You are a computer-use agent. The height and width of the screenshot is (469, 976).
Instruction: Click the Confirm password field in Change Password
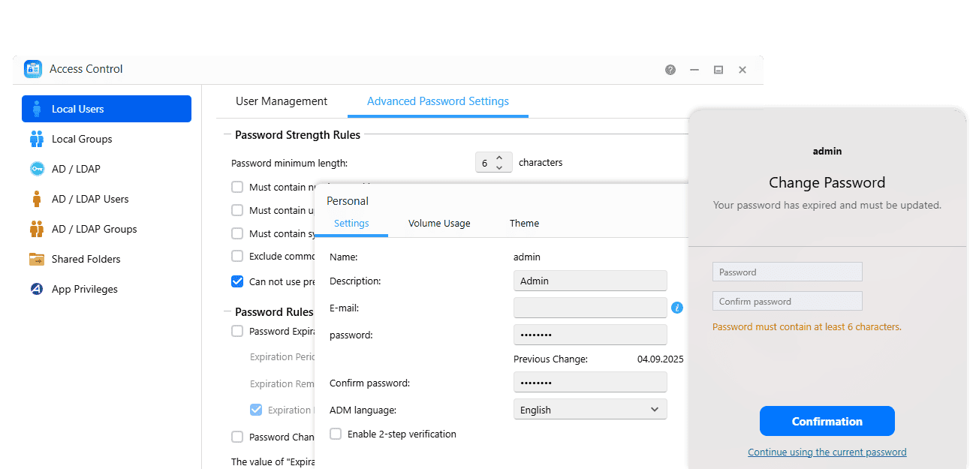tap(787, 302)
